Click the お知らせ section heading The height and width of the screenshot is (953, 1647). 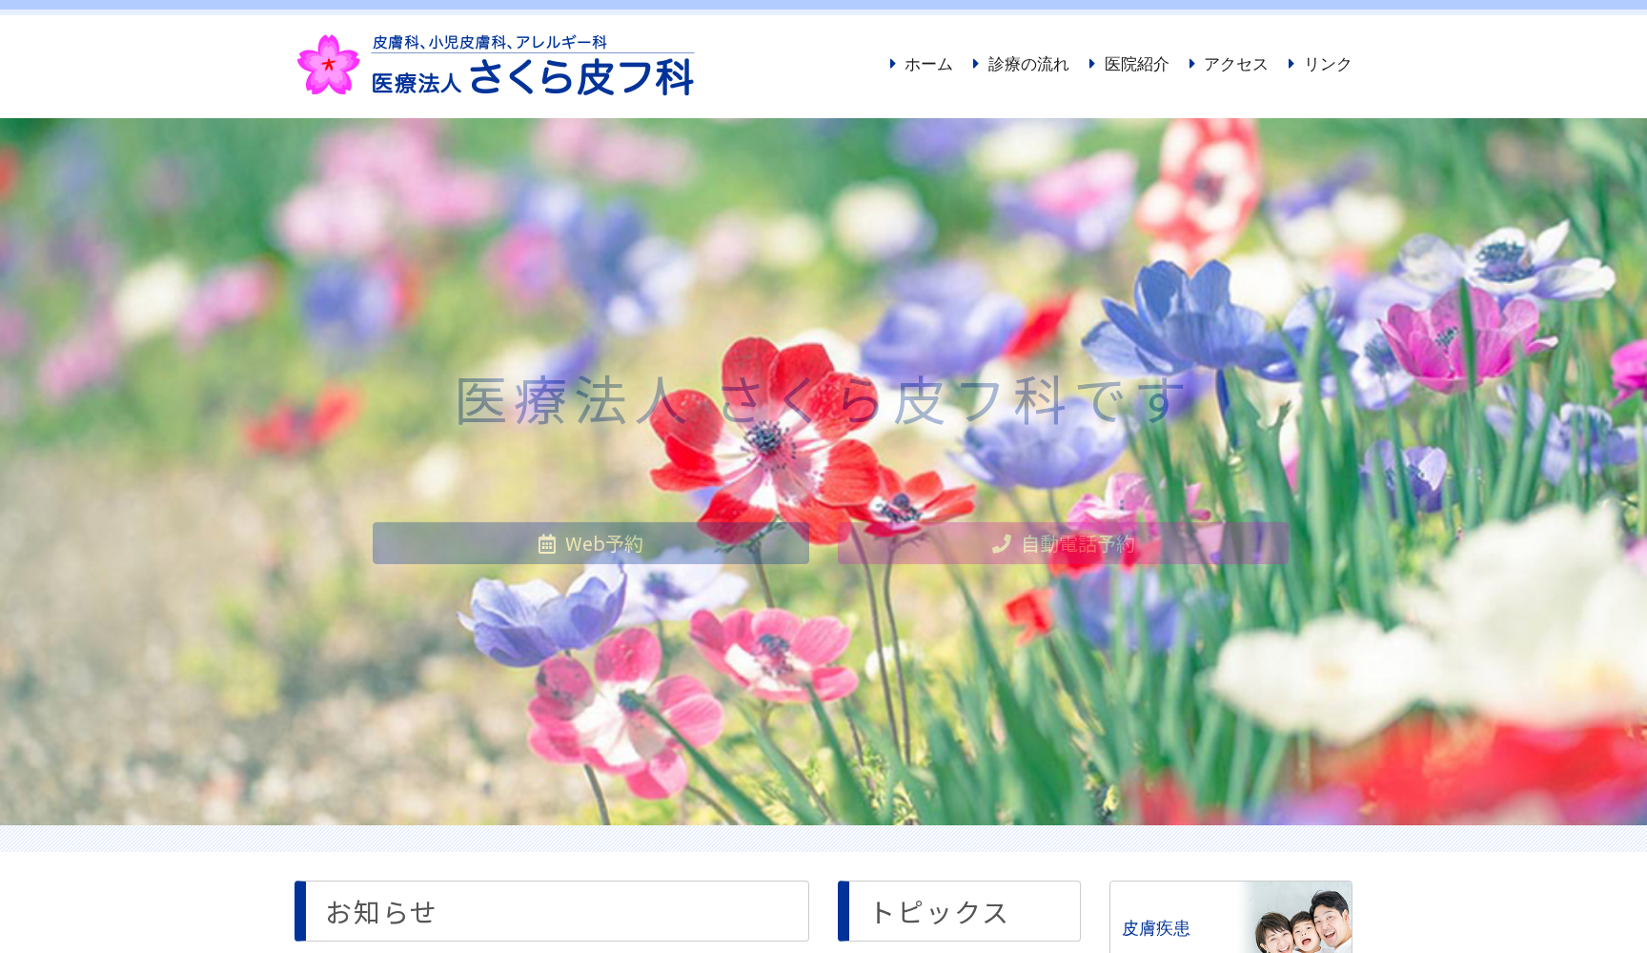(379, 911)
